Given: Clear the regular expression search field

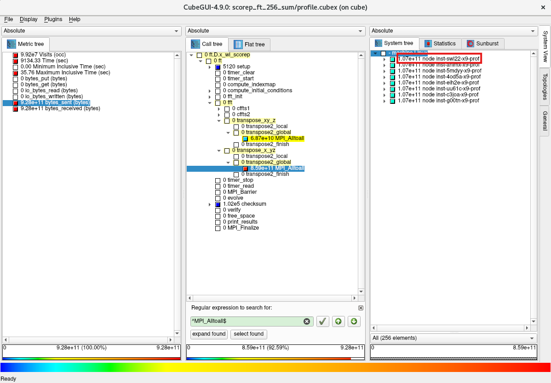Looking at the screenshot, I should (307, 321).
